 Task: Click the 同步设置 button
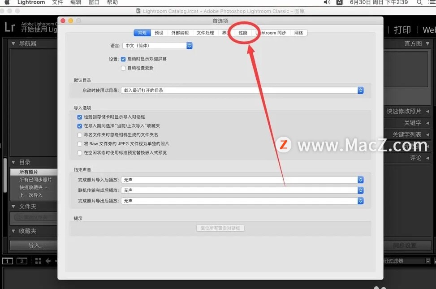[x=407, y=246]
